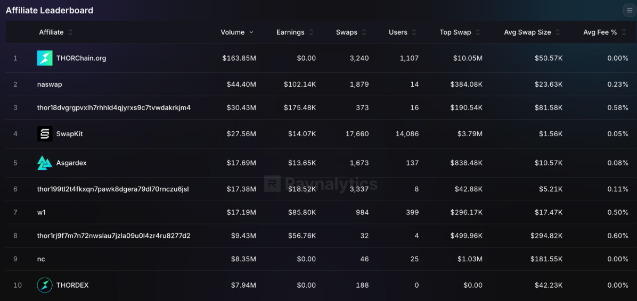Click the Top Swap column header
This screenshot has height=301, width=637.
click(x=455, y=32)
